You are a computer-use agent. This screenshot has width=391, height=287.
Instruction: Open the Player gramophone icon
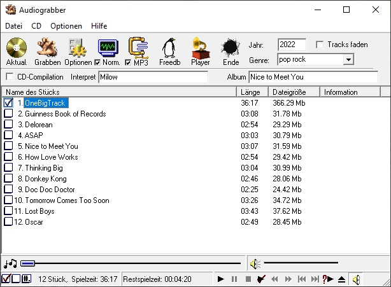click(200, 48)
